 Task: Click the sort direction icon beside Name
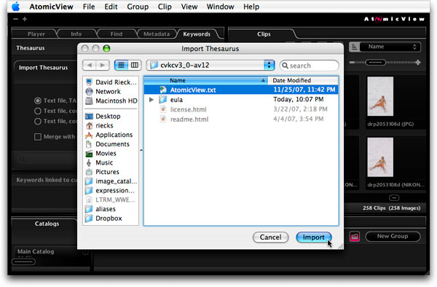pyautogui.click(x=354, y=47)
